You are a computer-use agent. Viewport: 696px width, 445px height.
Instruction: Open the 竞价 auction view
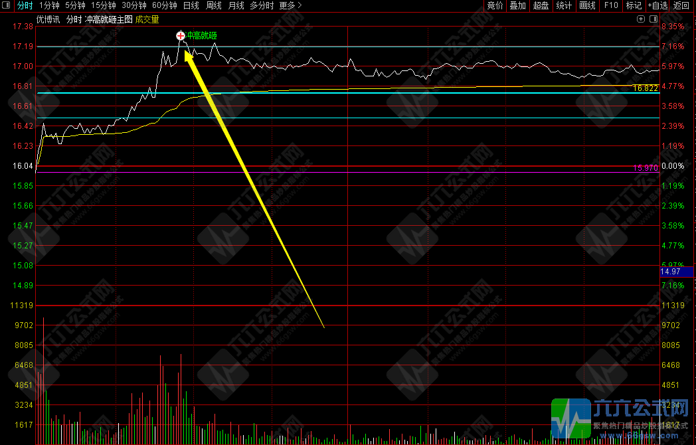pyautogui.click(x=495, y=6)
